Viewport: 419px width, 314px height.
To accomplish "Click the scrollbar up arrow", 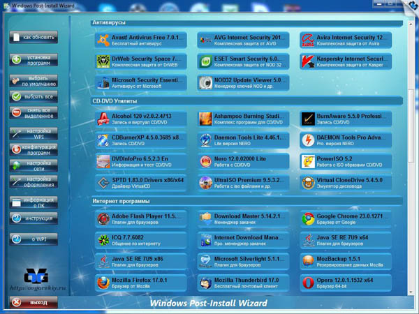I will pos(411,24).
